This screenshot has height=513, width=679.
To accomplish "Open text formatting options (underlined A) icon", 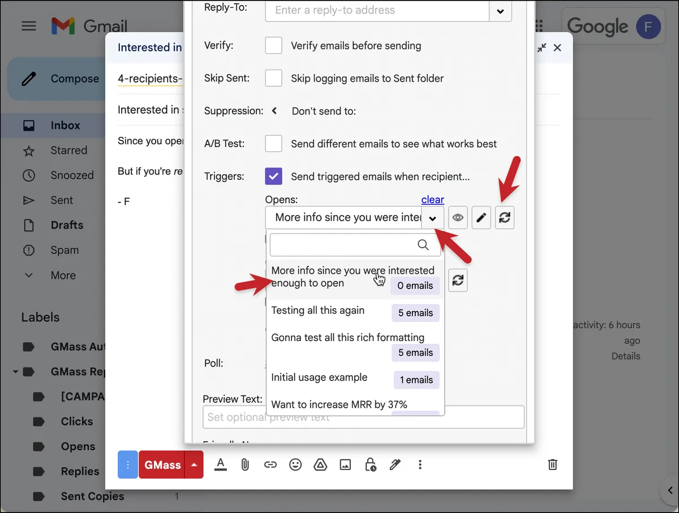I will [x=221, y=465].
